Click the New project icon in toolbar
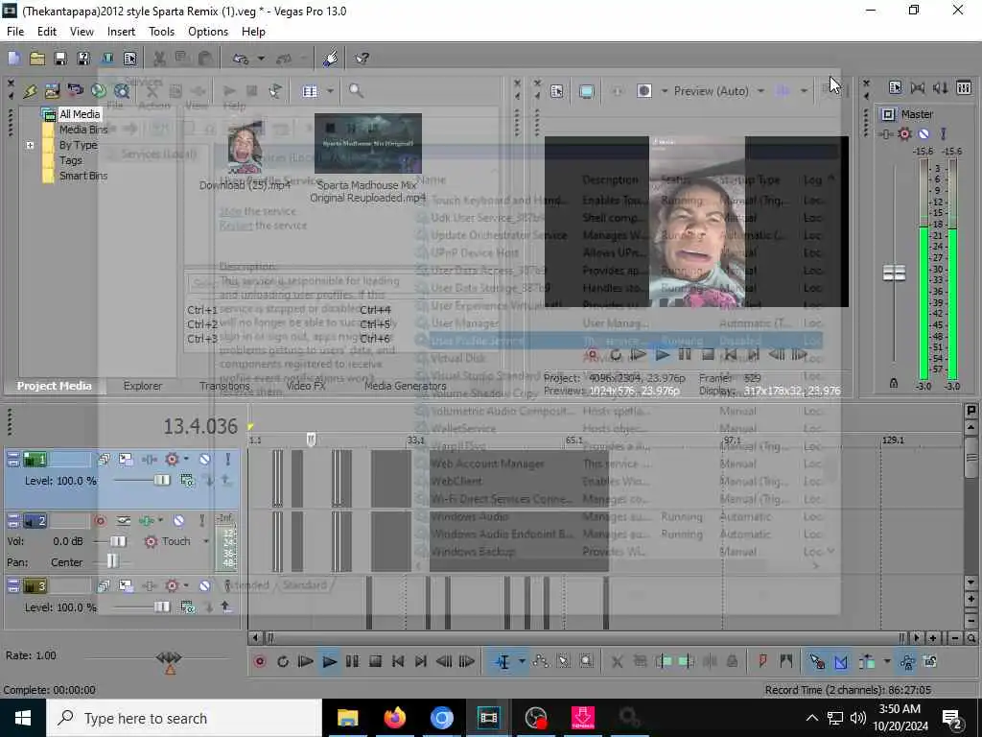The width and height of the screenshot is (982, 737). click(x=14, y=59)
